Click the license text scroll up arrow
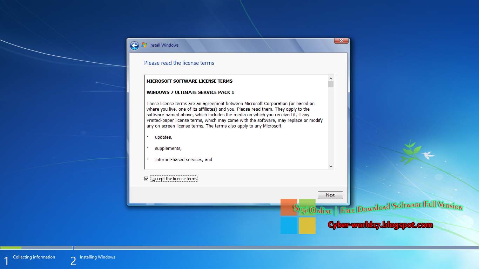The height and width of the screenshot is (269, 479). (x=331, y=78)
